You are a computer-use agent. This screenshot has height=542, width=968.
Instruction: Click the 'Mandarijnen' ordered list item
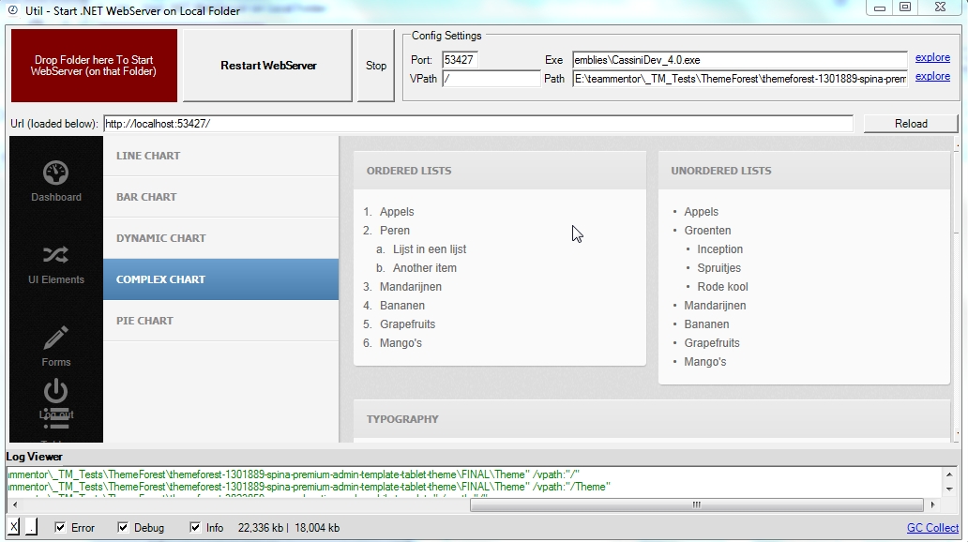tap(411, 286)
